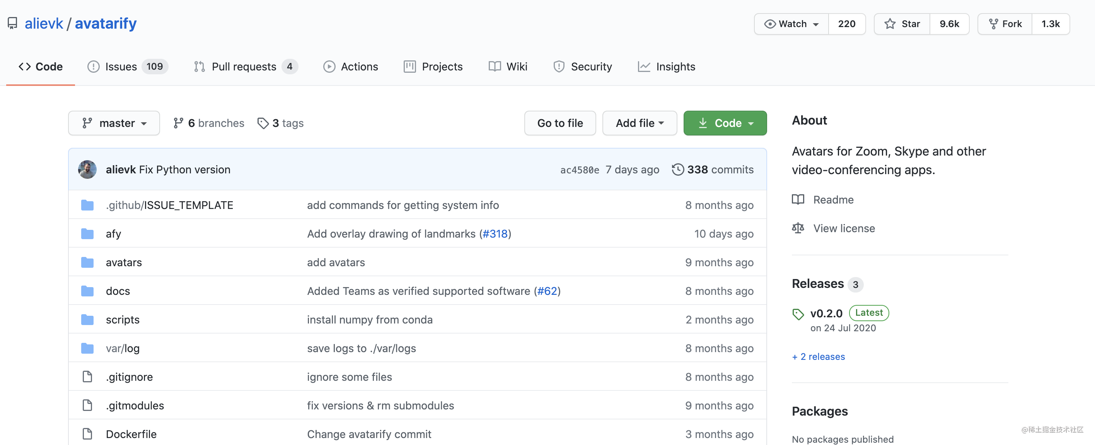1095x445 pixels.
Task: Open the 220 watchers count
Action: click(846, 24)
